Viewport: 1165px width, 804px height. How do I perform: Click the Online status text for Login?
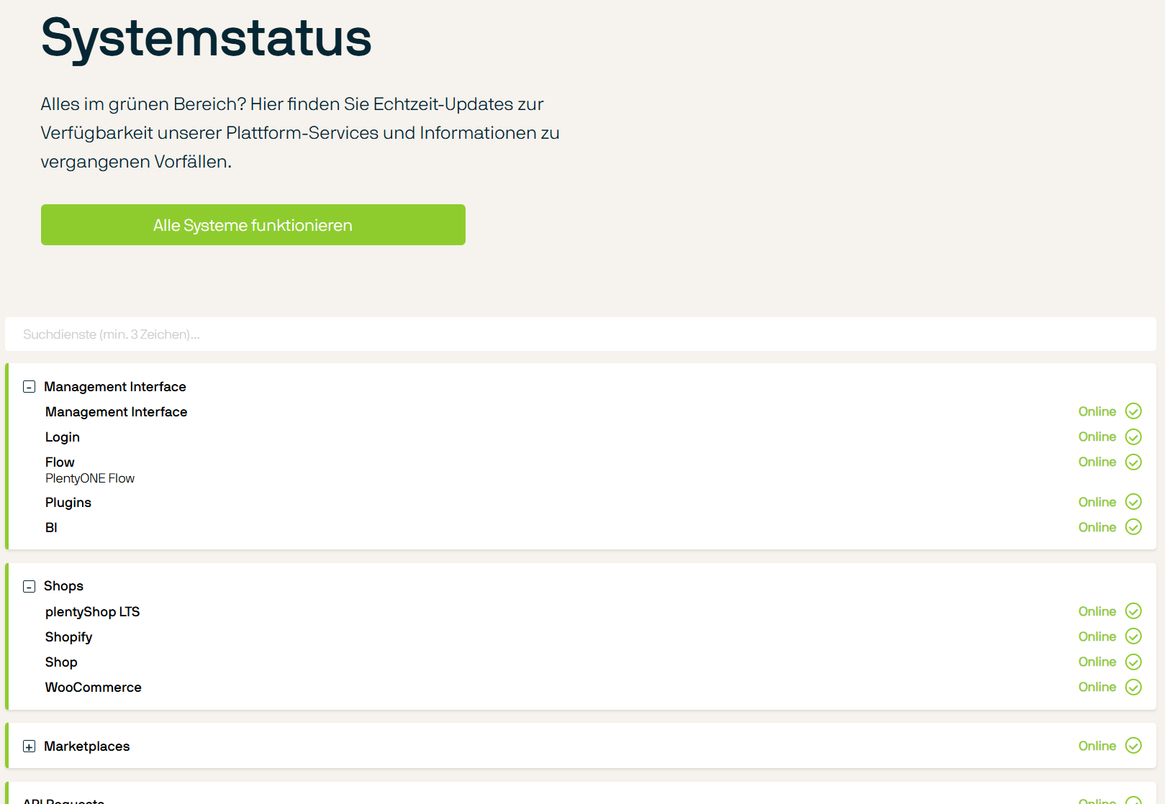coord(1097,437)
